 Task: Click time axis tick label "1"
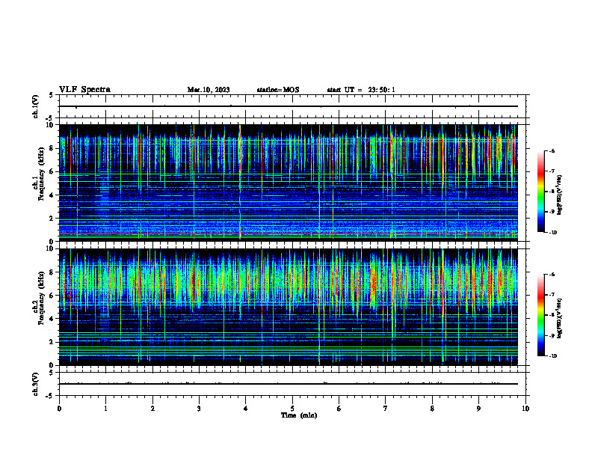click(x=105, y=409)
